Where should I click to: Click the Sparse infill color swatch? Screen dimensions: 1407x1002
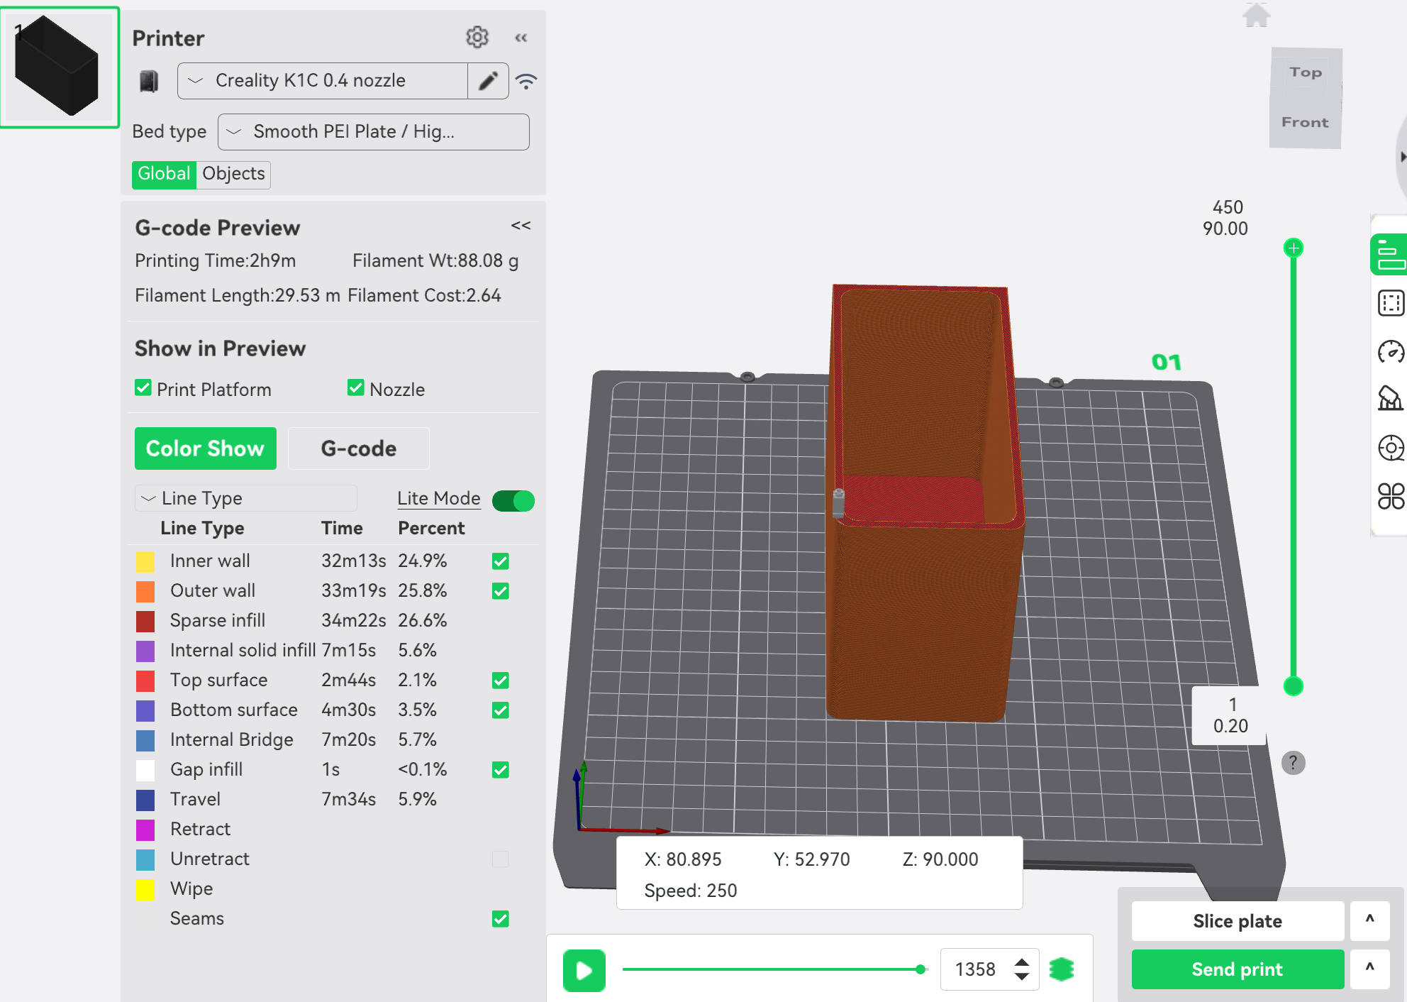point(145,621)
